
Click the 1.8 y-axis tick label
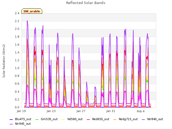coord(17,37)
